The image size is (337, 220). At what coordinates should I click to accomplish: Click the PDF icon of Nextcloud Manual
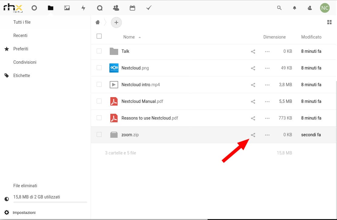[114, 101]
